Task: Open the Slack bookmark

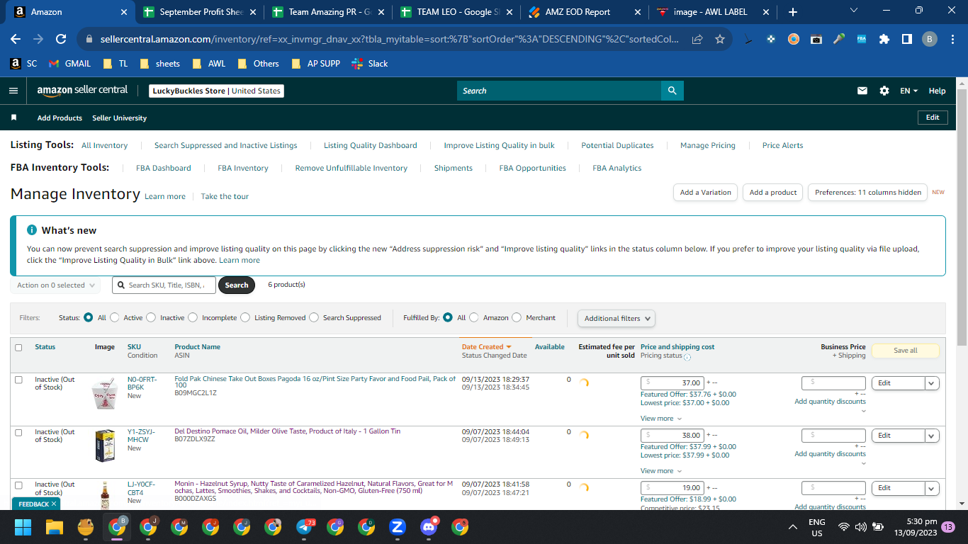Action: click(x=370, y=64)
